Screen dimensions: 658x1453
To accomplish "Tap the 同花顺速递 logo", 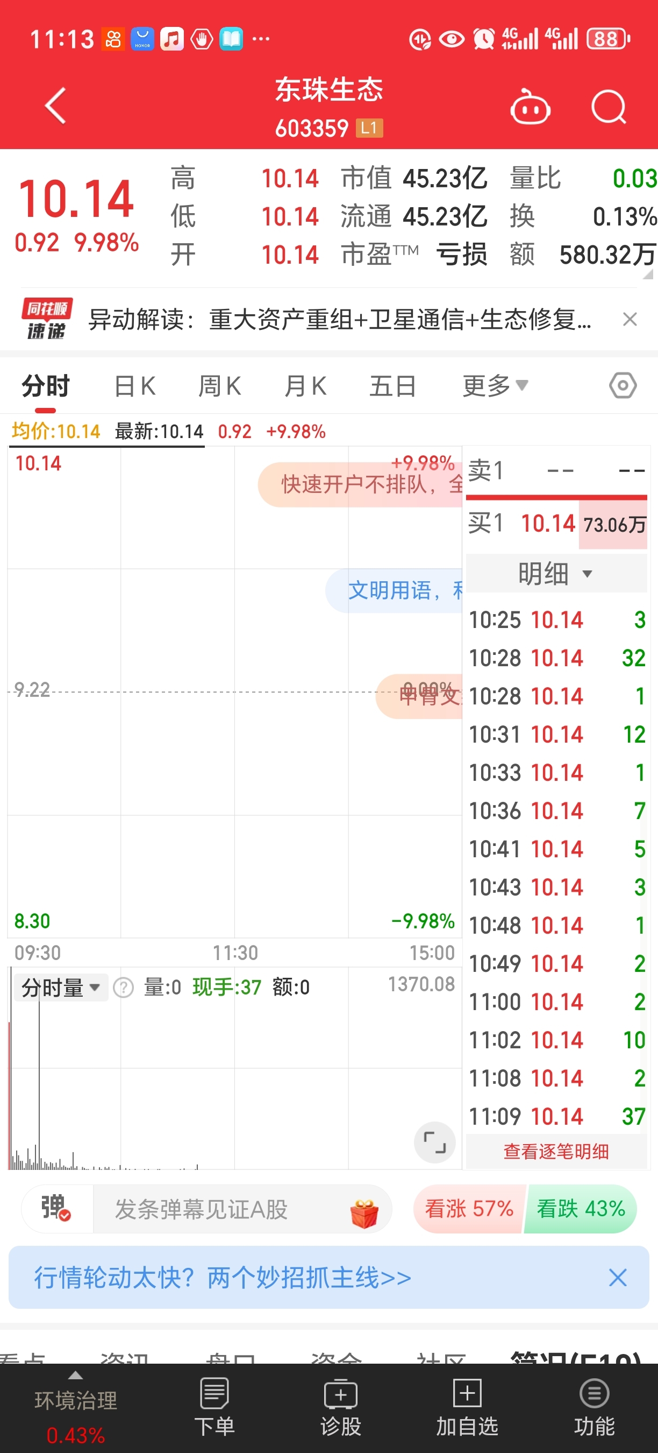I will click(47, 319).
